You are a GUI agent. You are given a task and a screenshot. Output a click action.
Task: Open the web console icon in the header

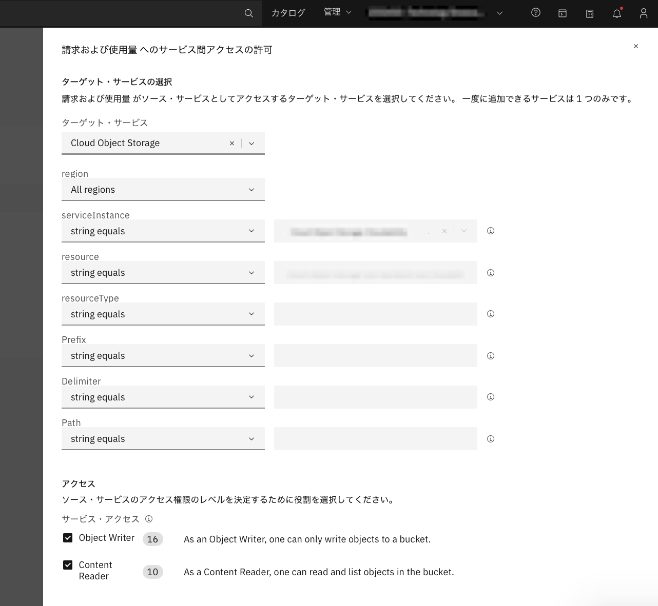coord(563,13)
